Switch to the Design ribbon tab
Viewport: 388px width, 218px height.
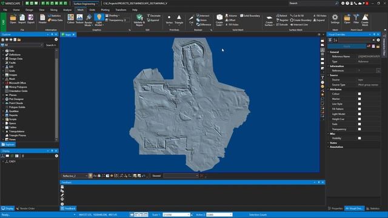click(29, 10)
